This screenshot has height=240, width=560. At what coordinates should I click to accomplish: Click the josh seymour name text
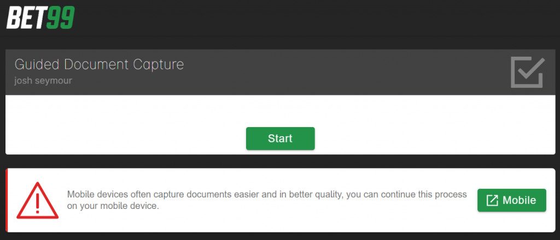tap(43, 81)
